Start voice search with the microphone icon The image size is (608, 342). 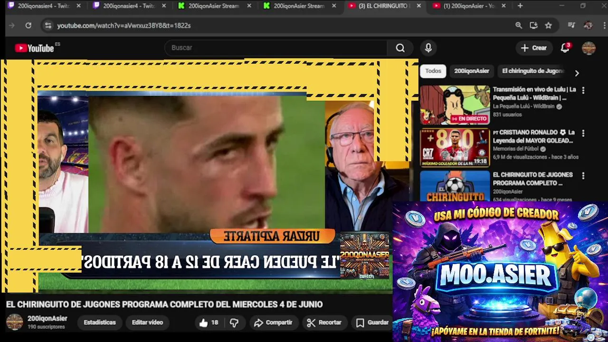pos(428,48)
